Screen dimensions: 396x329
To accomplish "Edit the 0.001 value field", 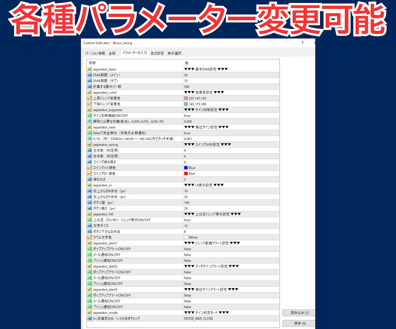I will click(x=231, y=139).
